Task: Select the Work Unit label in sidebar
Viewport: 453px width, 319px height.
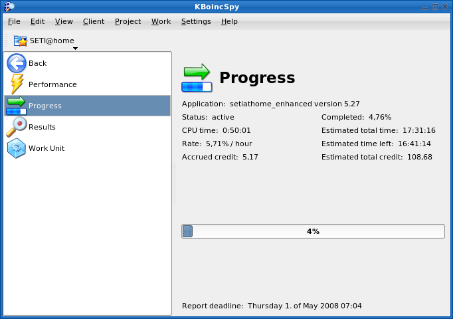Action: click(46, 148)
